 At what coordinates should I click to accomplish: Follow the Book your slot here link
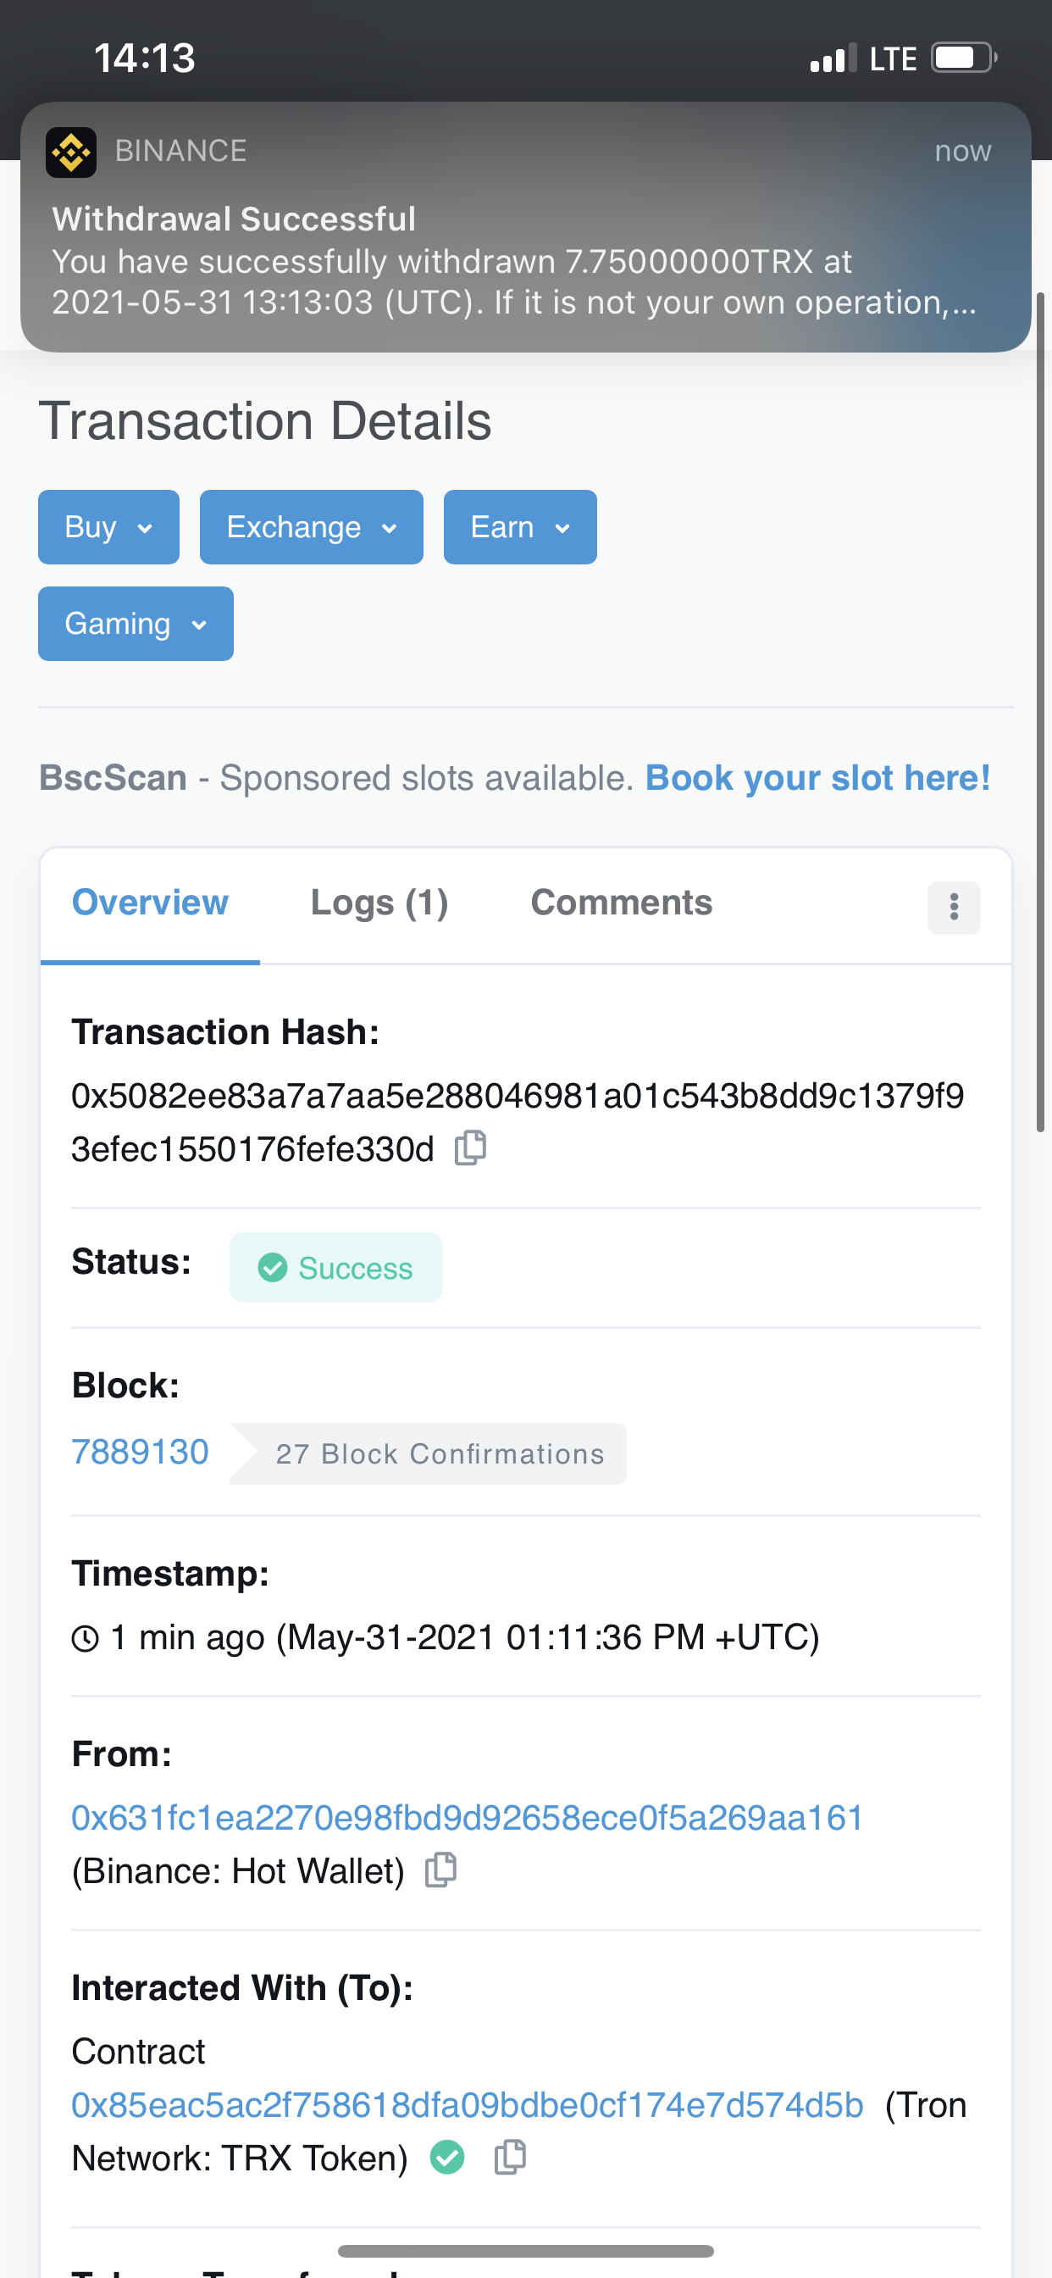click(817, 778)
